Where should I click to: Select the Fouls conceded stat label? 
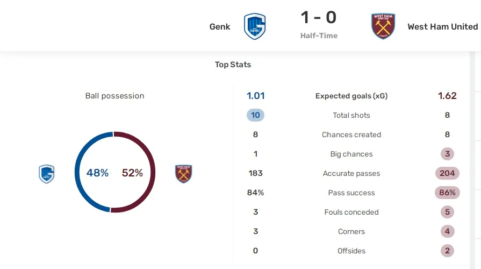click(351, 212)
